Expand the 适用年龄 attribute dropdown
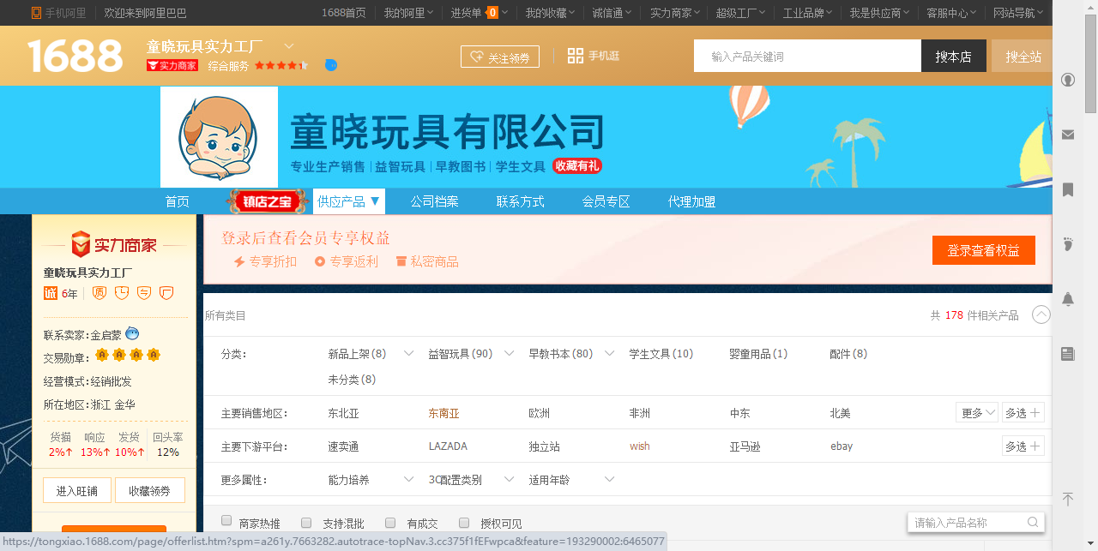The image size is (1098, 551). tap(610, 479)
